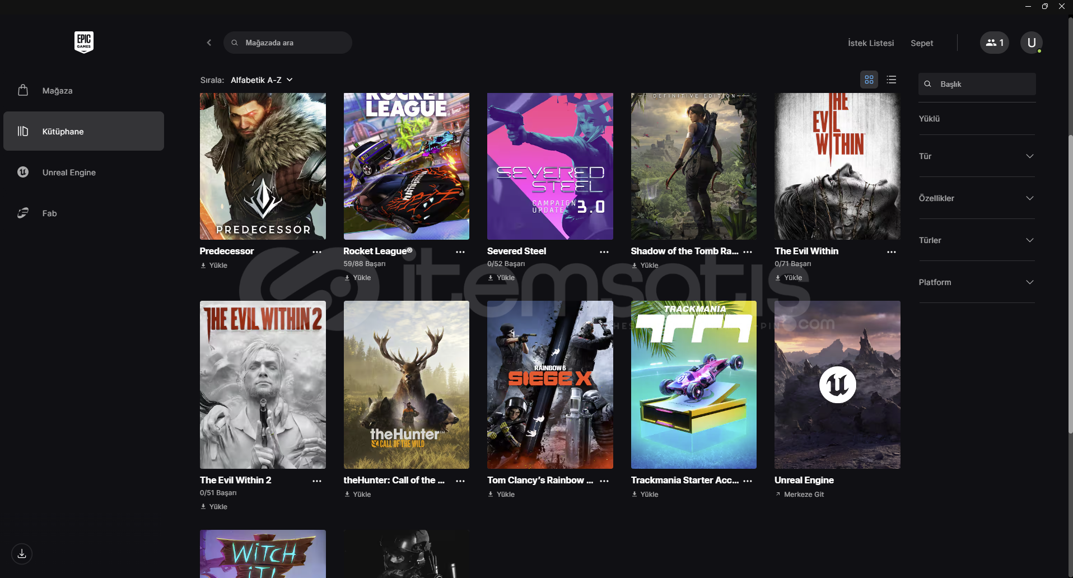Click Yükle under Rocket League
The width and height of the screenshot is (1073, 578).
point(357,278)
